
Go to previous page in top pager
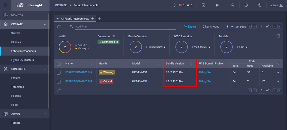tap(255, 27)
